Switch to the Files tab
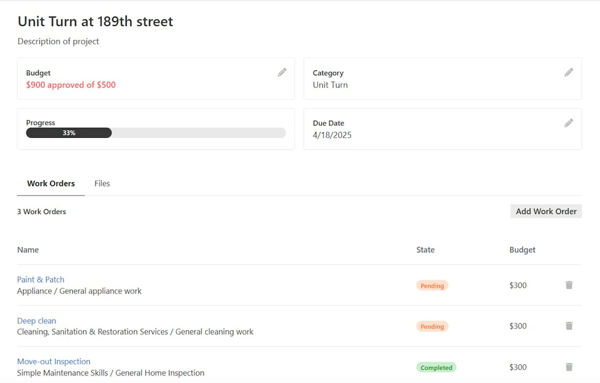Screen dimensions: 600x383 tap(102, 183)
